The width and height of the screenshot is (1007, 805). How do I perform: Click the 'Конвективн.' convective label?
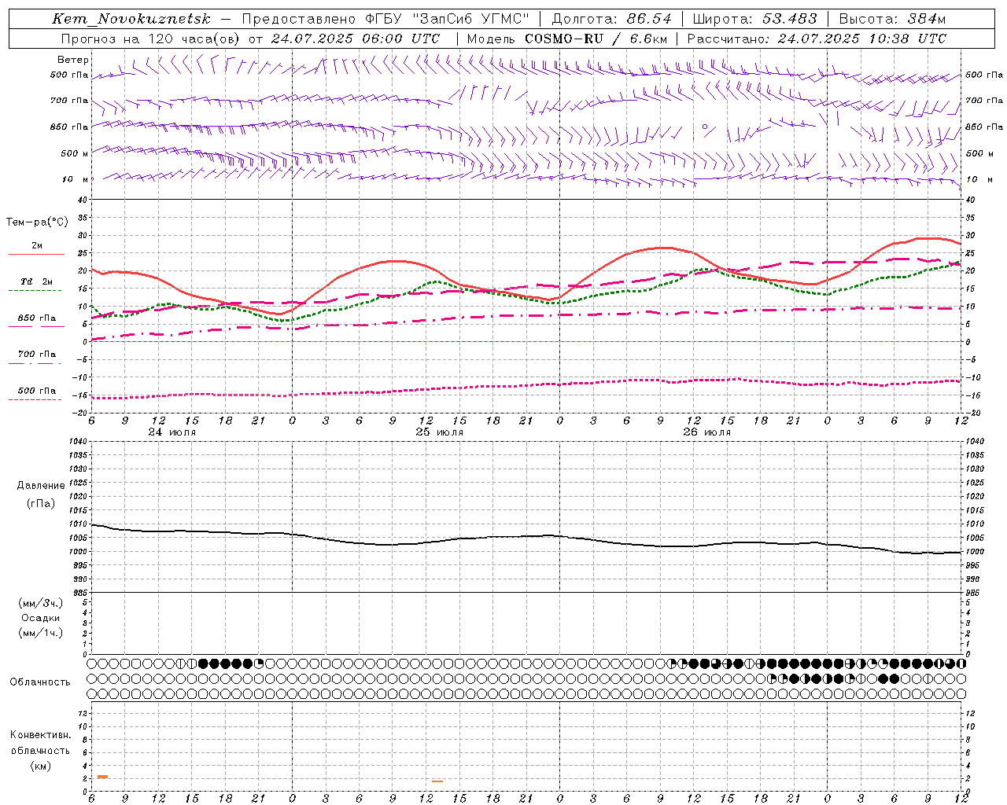coord(41,735)
